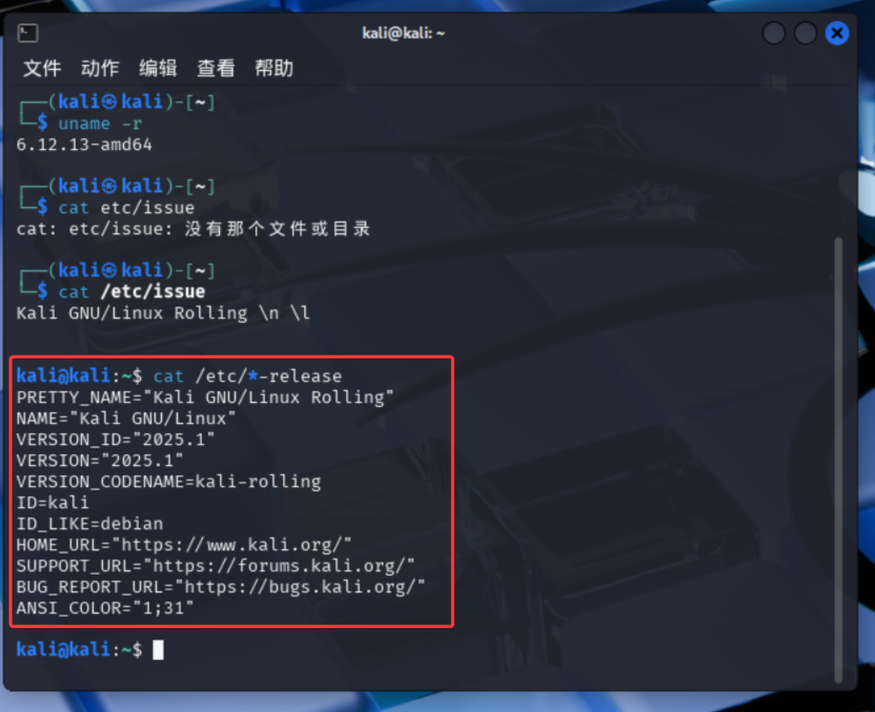
Task: Open the 编辑 menu
Action: pyautogui.click(x=158, y=68)
